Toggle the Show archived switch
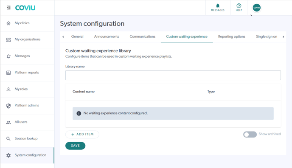292x168 pixels. point(250,134)
